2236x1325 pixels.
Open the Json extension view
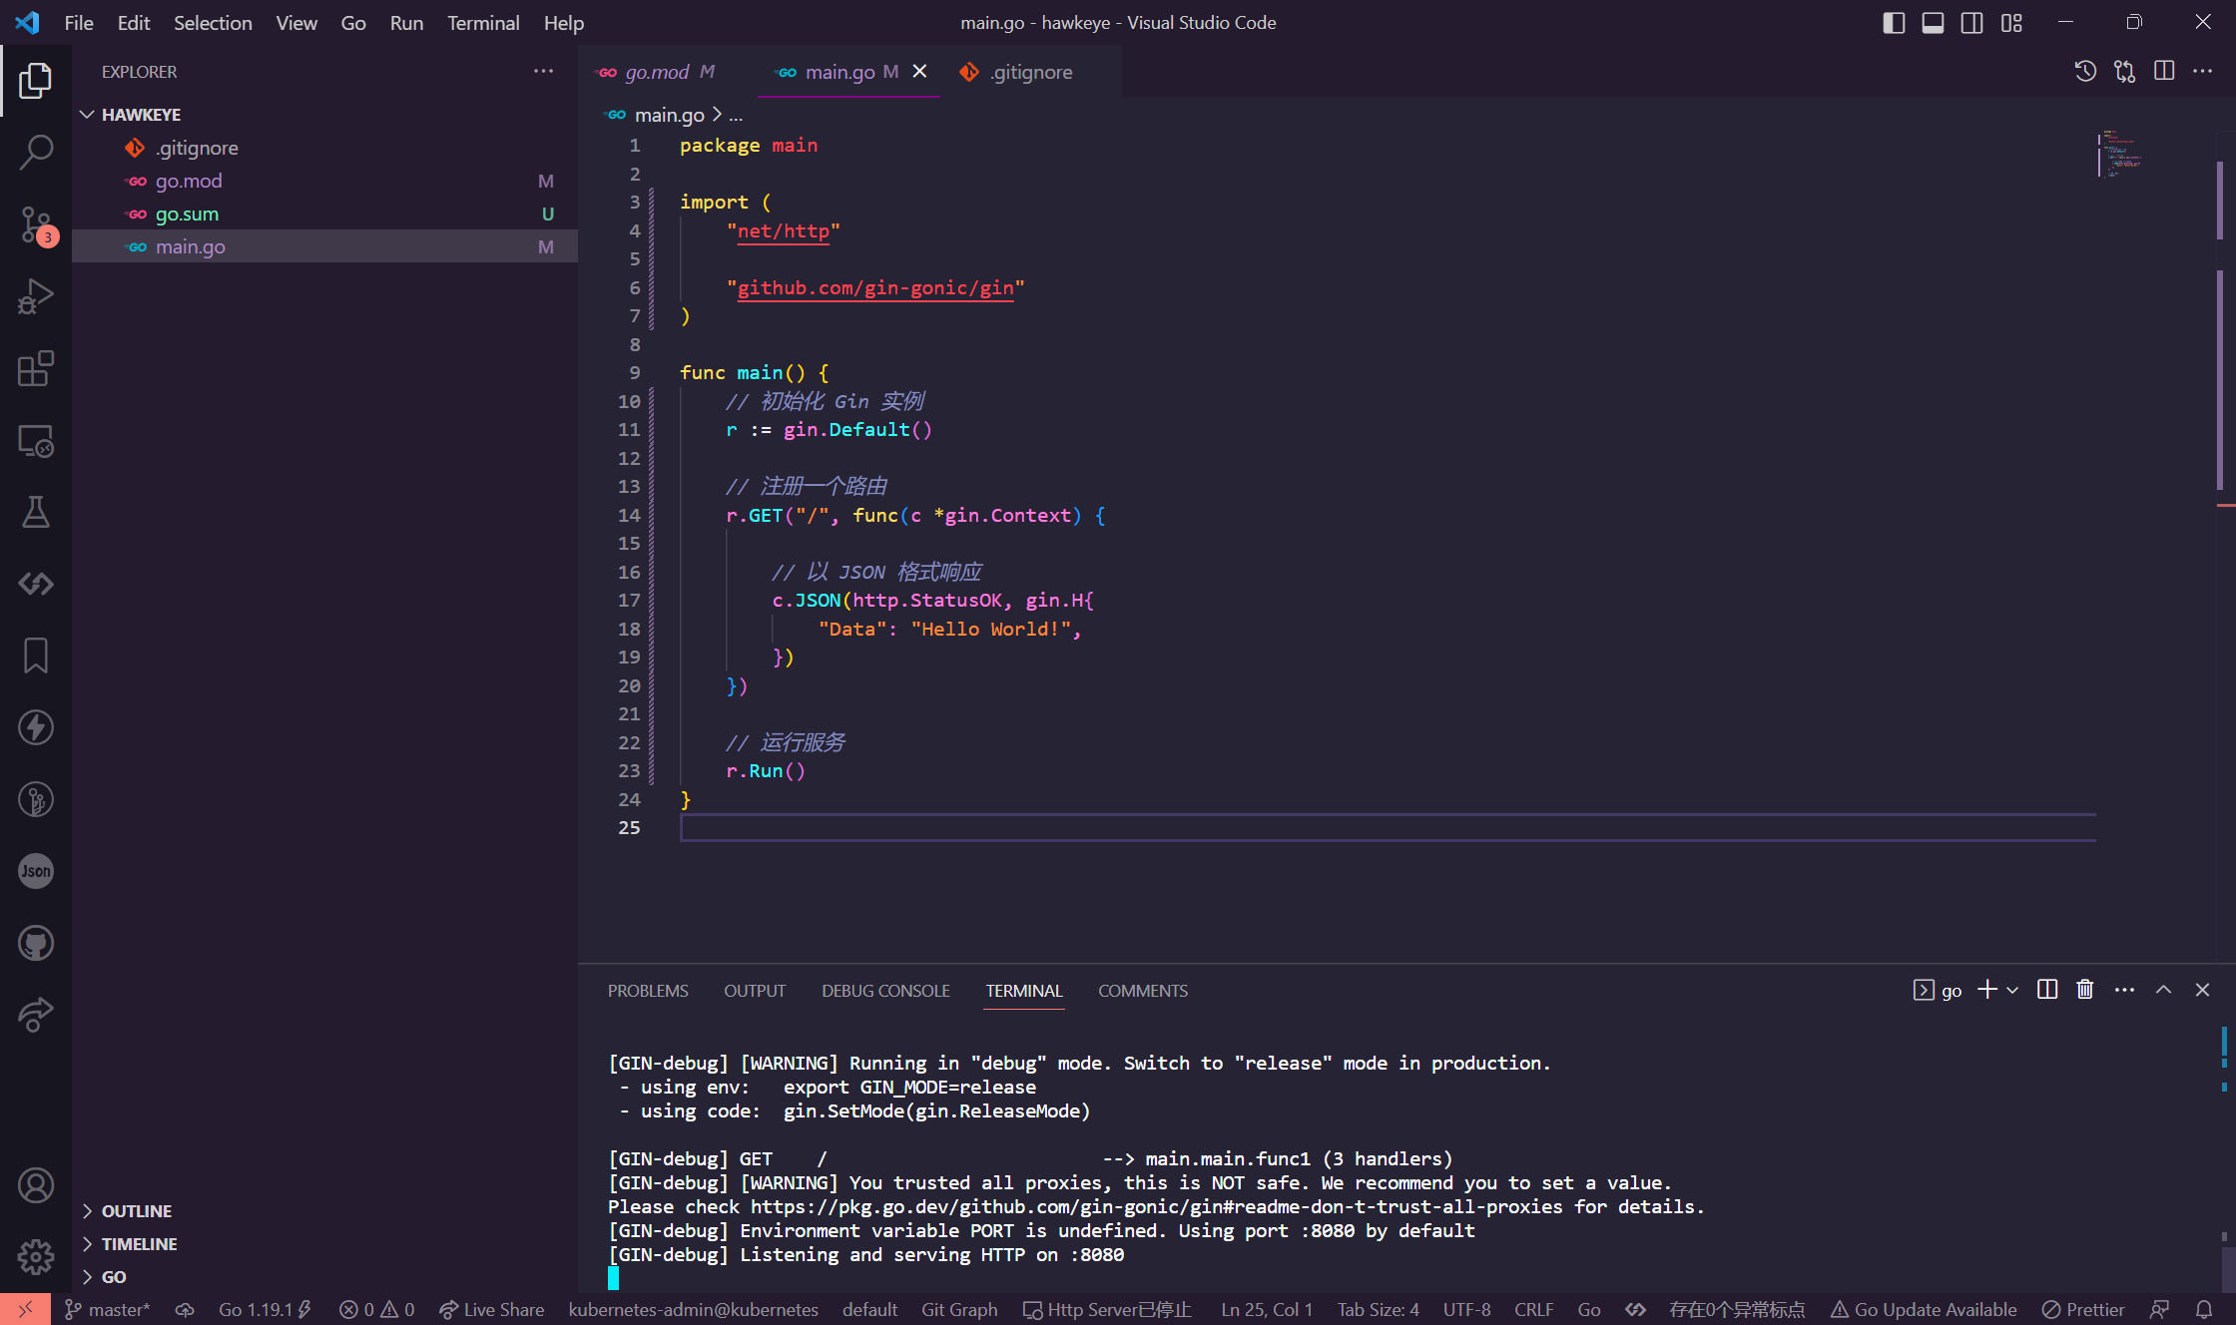[x=36, y=871]
